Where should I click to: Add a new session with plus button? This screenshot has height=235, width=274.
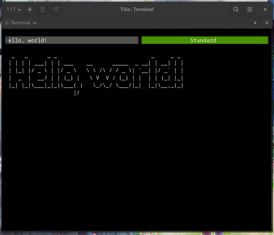coord(30,9)
